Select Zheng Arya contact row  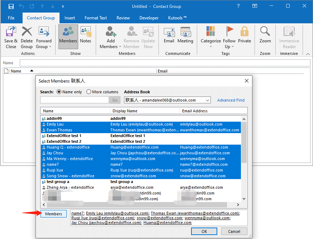pos(141,187)
